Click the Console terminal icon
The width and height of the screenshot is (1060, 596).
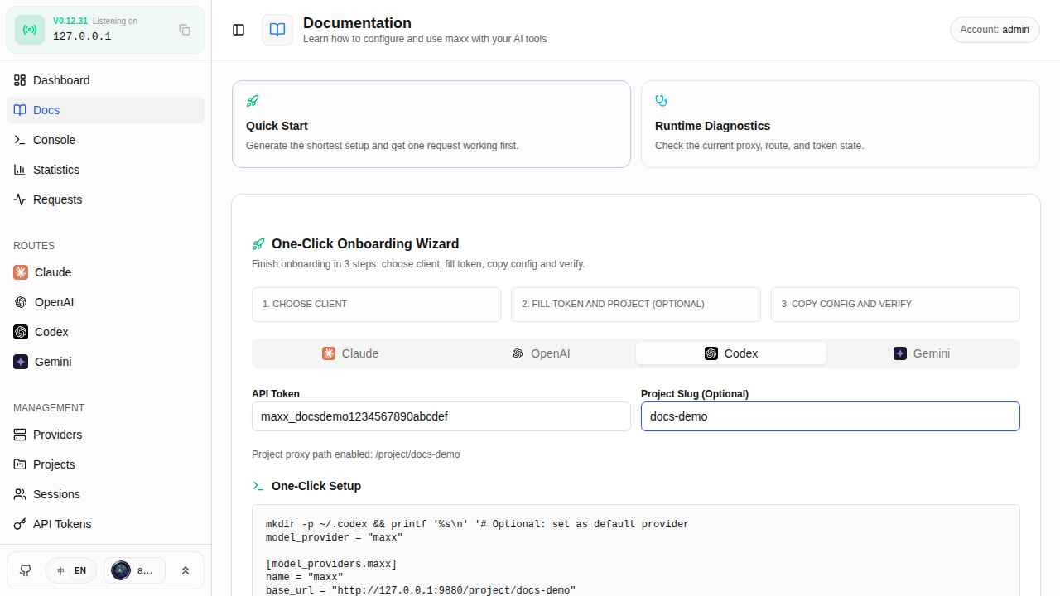tap(20, 140)
